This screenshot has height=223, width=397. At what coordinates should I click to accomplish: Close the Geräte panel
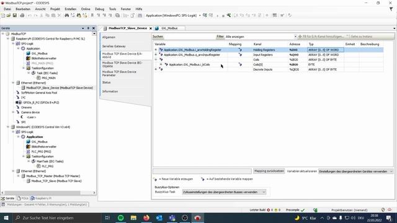tap(94, 28)
